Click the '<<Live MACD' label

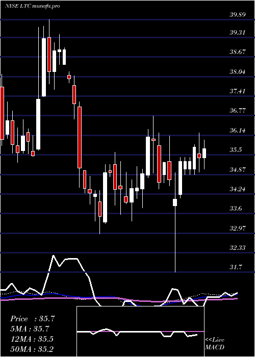coord(215,344)
